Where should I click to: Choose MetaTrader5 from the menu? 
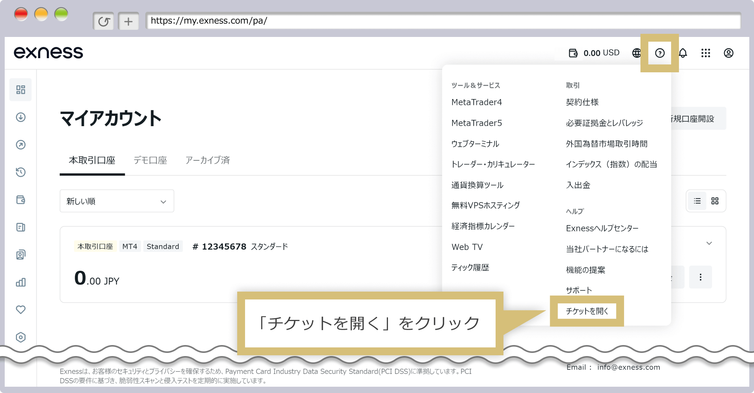(x=477, y=123)
